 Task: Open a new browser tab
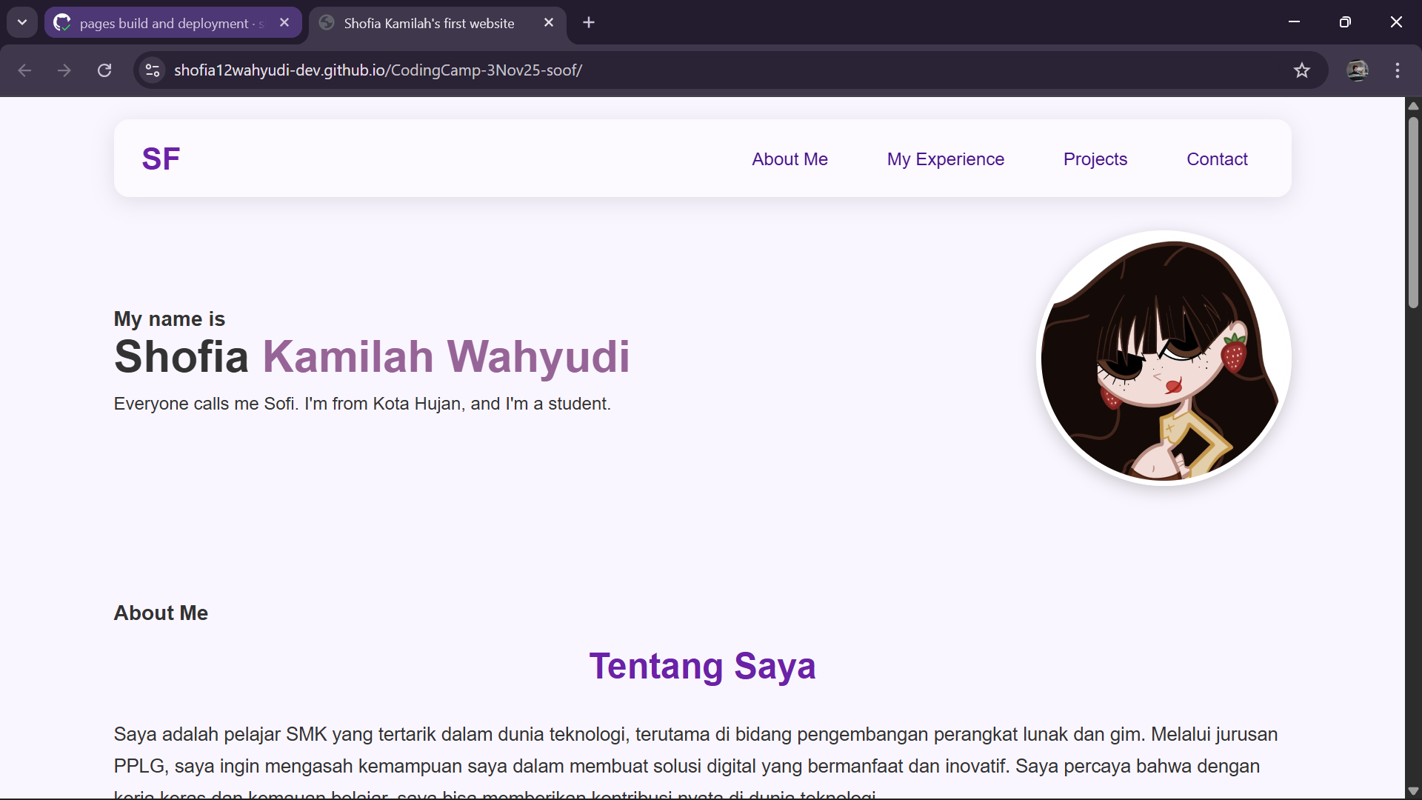(589, 22)
